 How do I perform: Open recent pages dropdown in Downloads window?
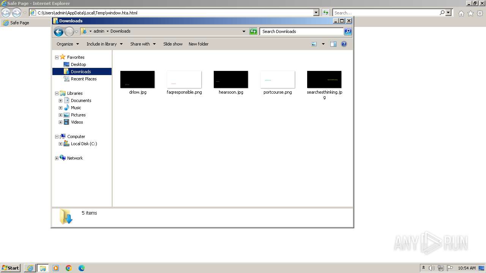pyautogui.click(x=76, y=31)
